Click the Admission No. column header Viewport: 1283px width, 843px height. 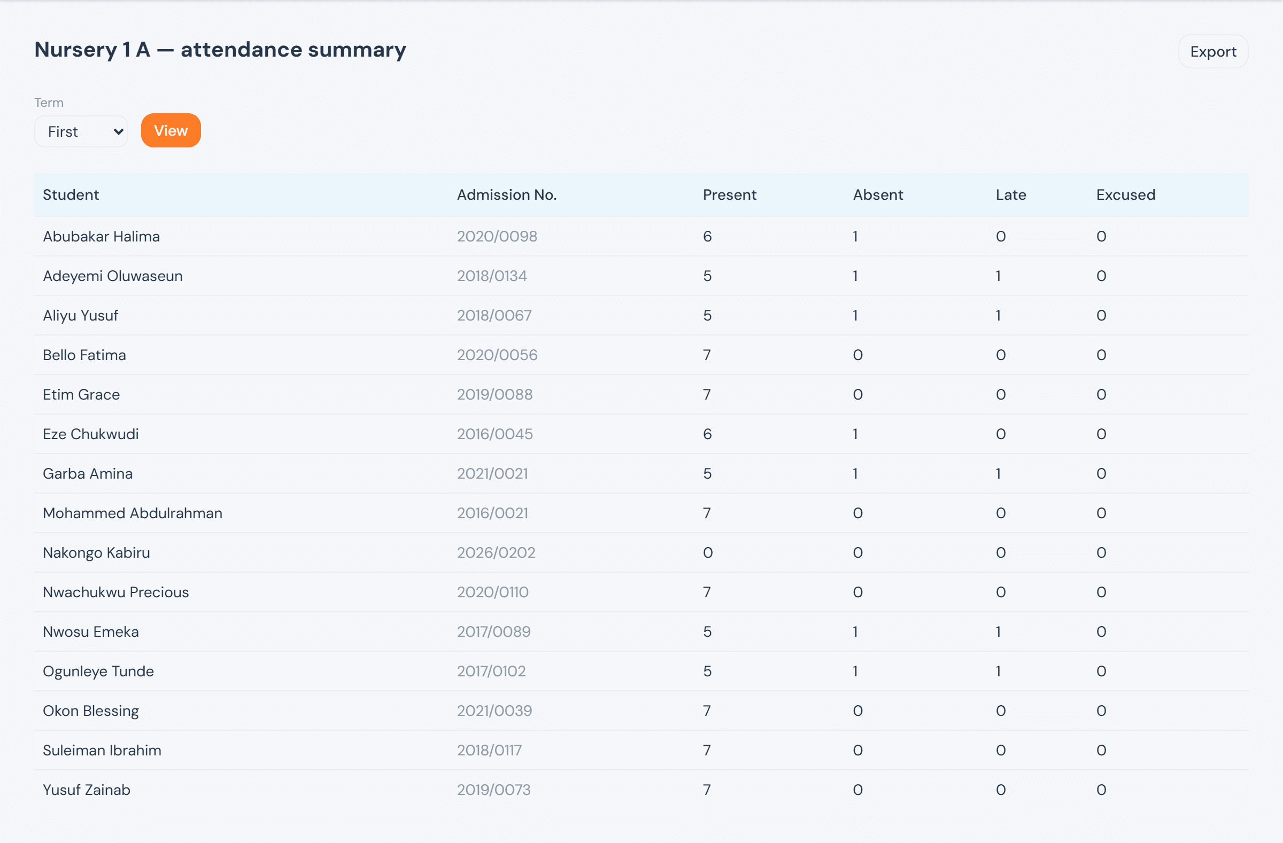tap(507, 194)
